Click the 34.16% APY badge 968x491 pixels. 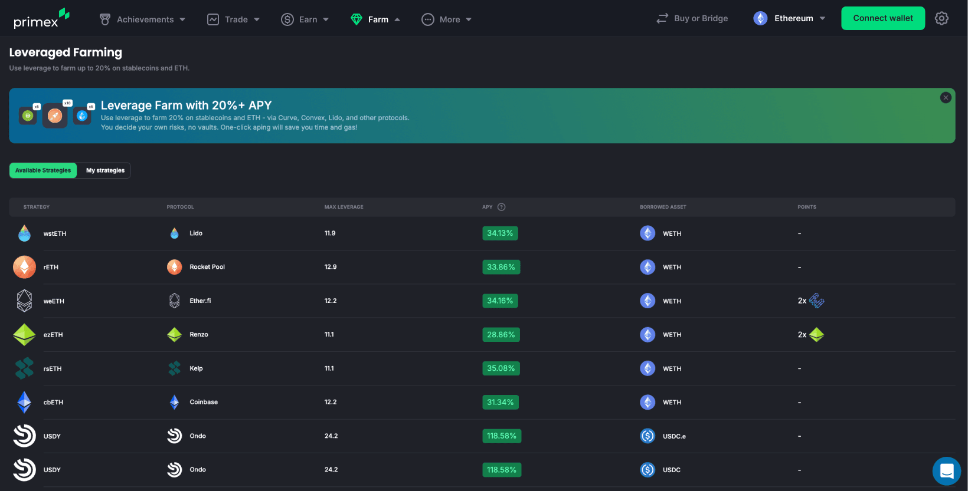click(500, 301)
